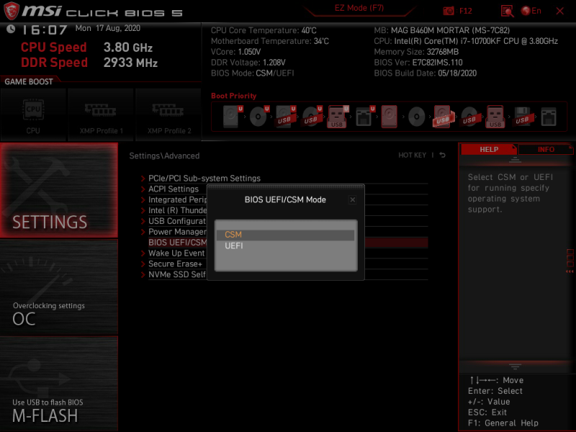This screenshot has width=576, height=432.
Task: Switch to the INFO tab
Action: [546, 149]
